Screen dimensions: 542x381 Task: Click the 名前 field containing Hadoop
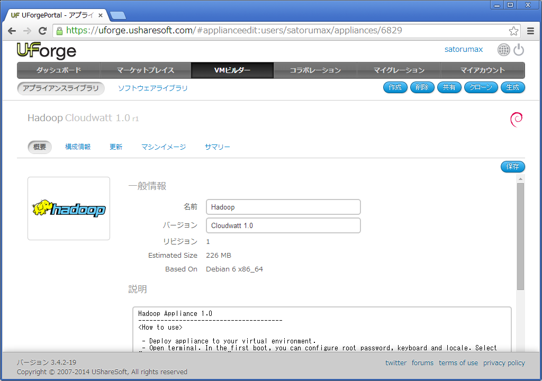pos(283,207)
